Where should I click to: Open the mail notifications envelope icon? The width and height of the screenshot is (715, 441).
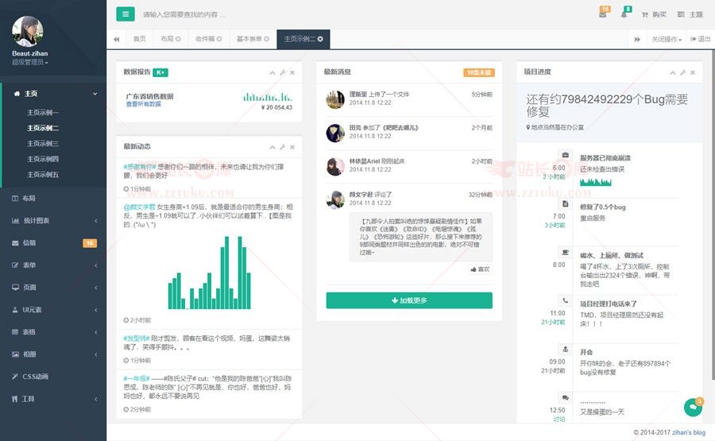pyautogui.click(x=602, y=14)
